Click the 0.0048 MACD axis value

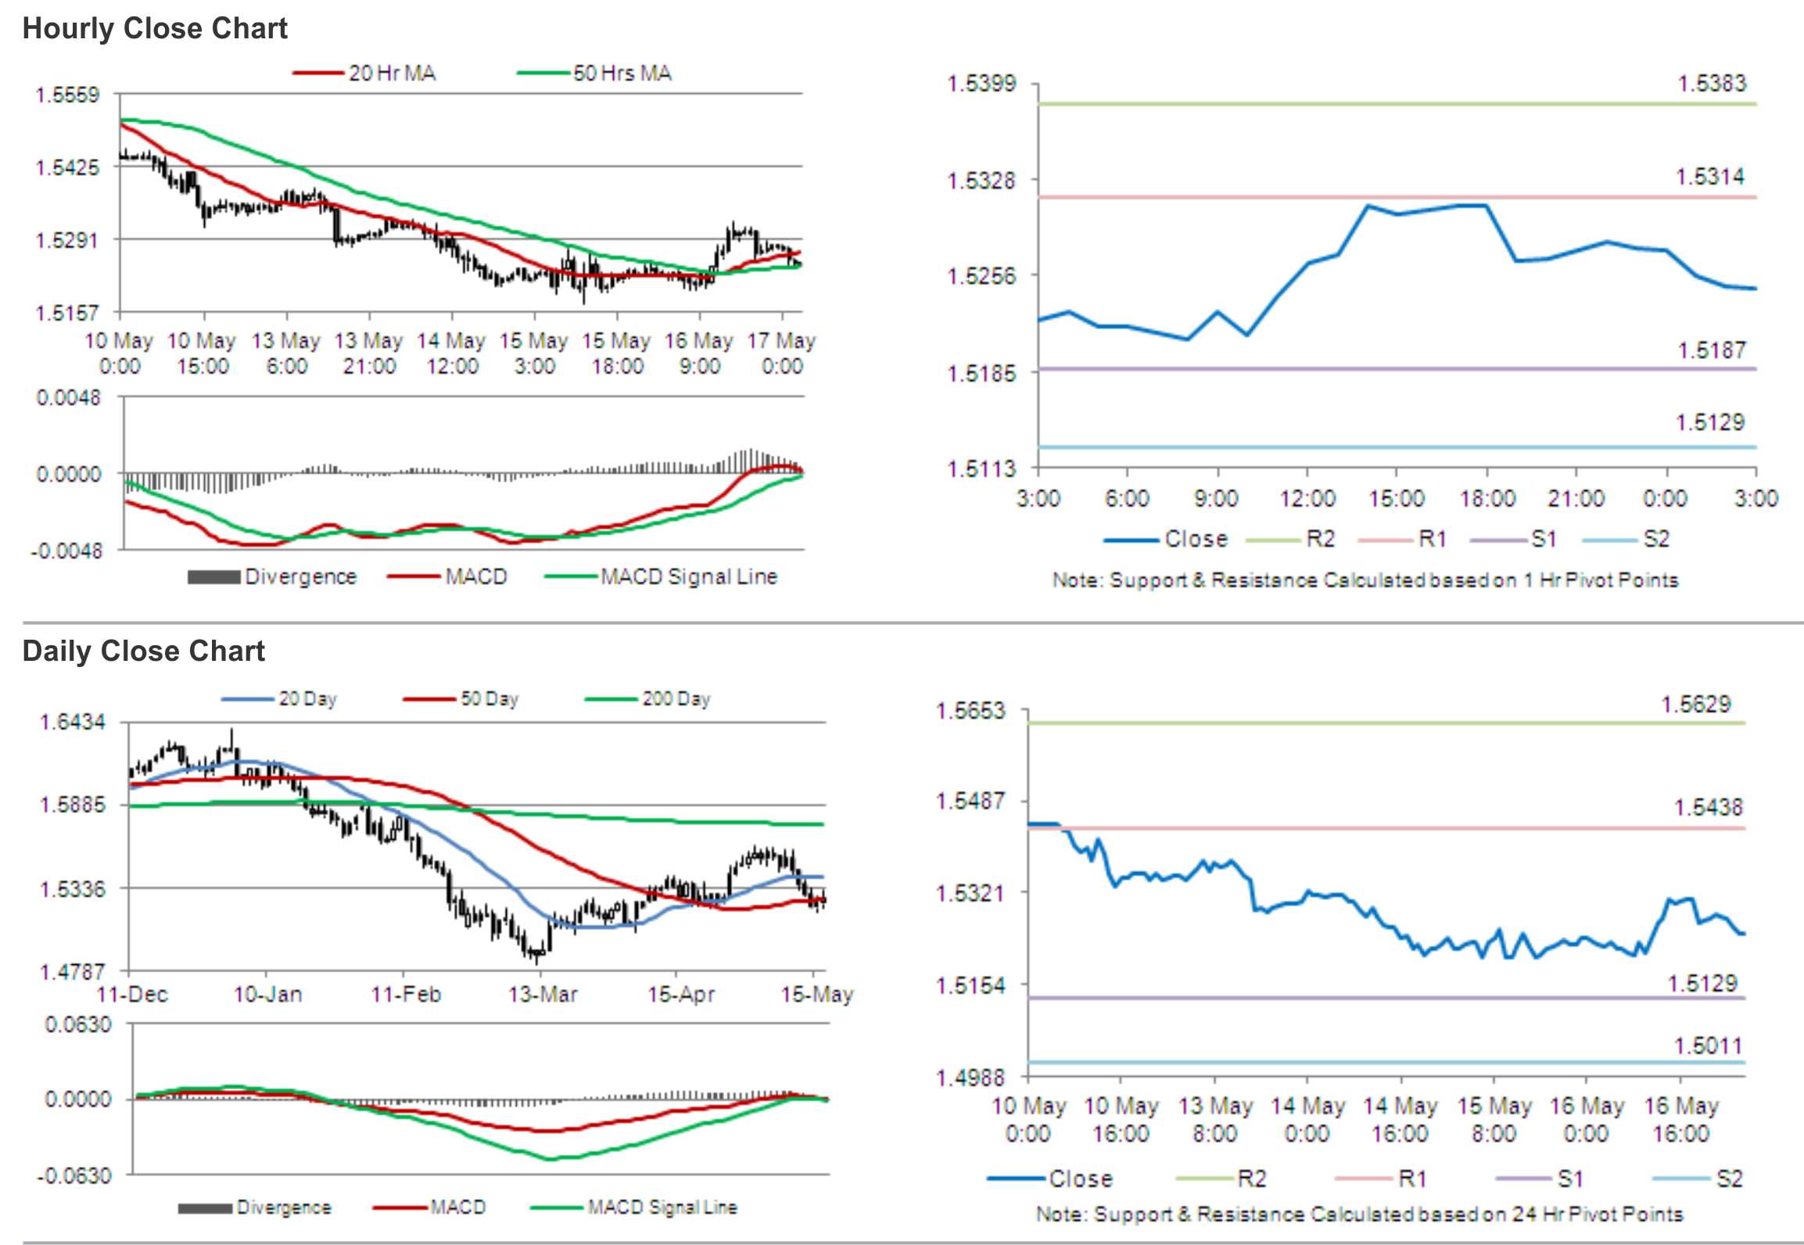point(69,398)
